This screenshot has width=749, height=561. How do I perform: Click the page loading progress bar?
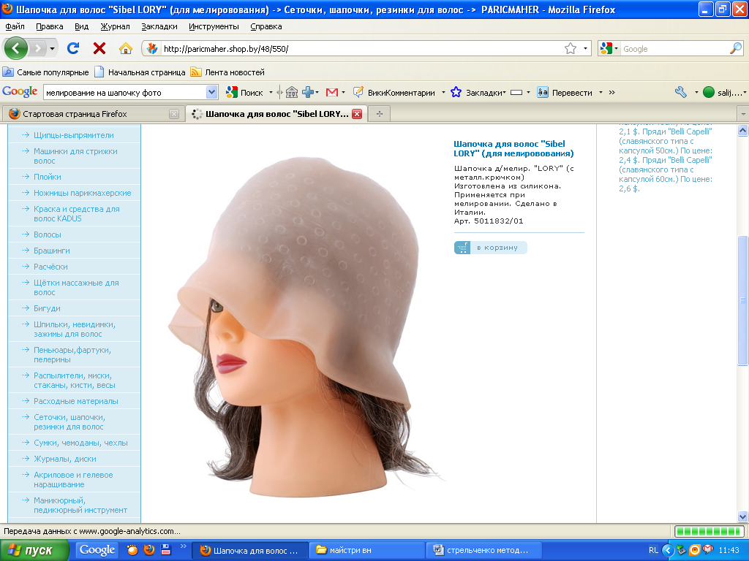(x=709, y=531)
